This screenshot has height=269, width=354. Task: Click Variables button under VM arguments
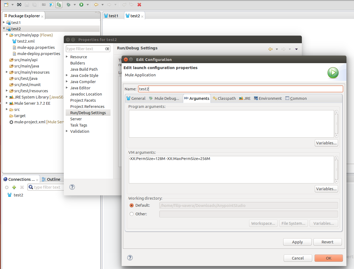click(326, 189)
